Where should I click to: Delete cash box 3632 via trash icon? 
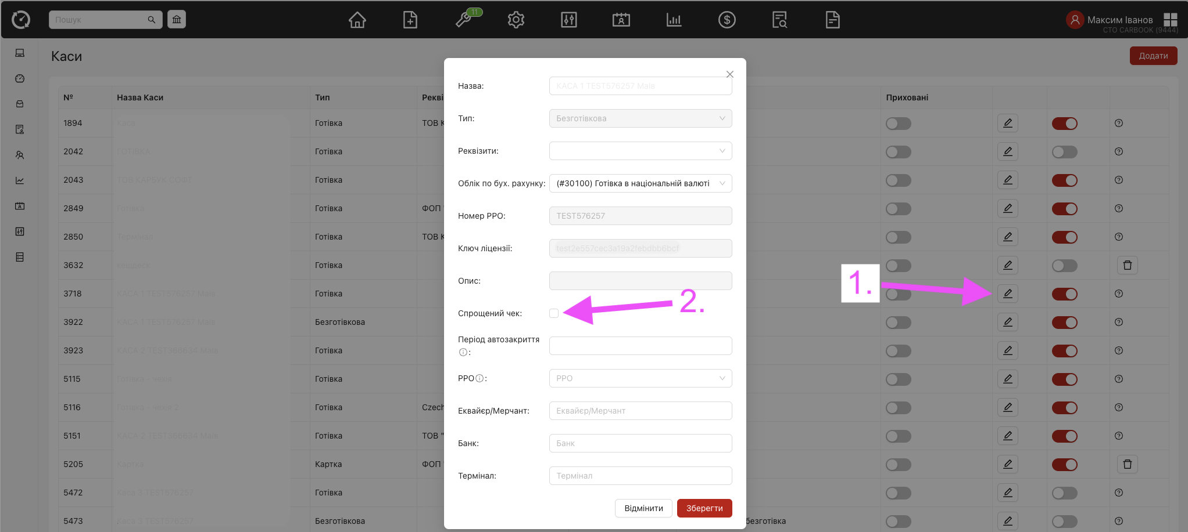[1127, 265]
